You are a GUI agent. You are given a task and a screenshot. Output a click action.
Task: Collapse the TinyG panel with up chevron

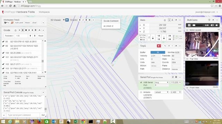176,46
